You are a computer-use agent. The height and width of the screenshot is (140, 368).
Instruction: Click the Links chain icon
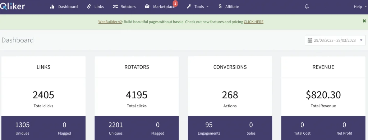click(89, 6)
